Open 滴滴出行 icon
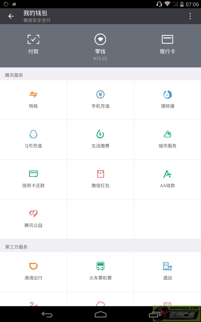The width and height of the screenshot is (201, 322). [33, 266]
